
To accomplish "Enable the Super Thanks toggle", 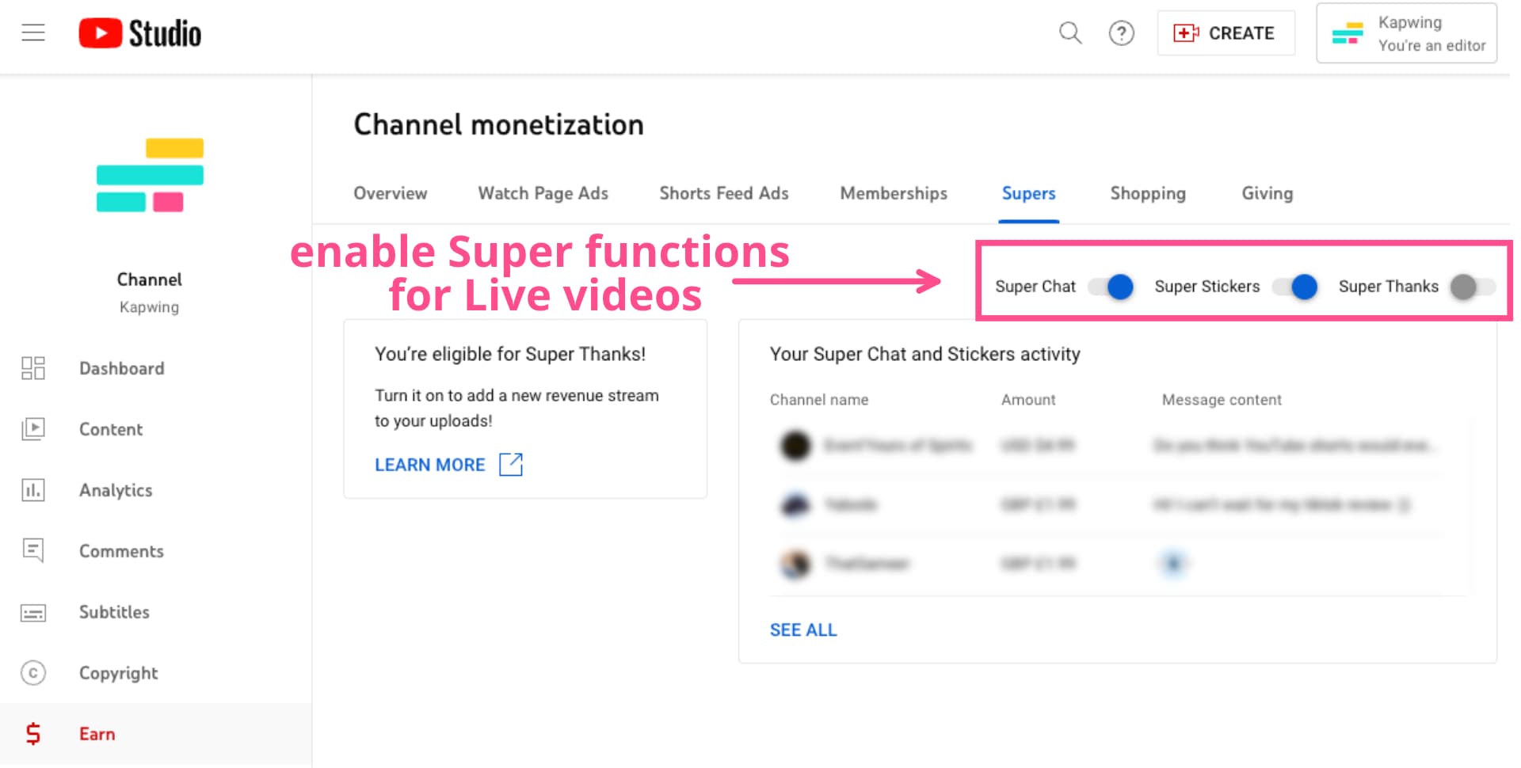I will point(1472,287).
